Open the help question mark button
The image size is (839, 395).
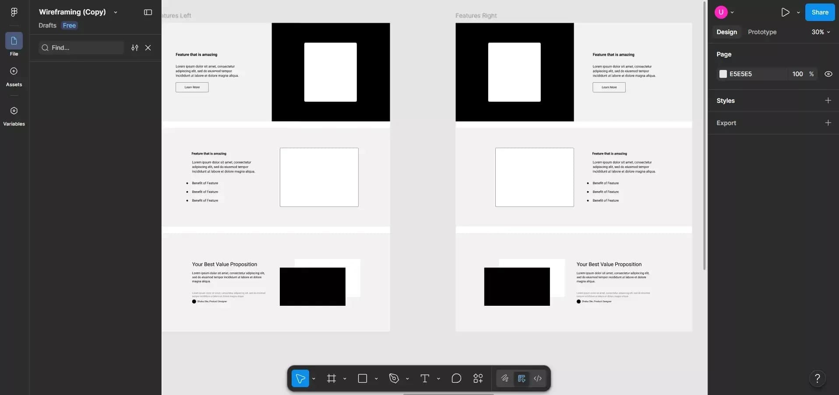click(817, 378)
